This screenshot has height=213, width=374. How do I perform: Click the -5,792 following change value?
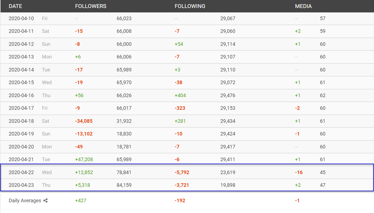point(182,172)
